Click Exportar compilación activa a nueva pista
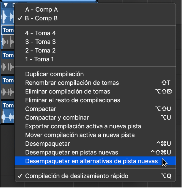 click(x=83, y=126)
